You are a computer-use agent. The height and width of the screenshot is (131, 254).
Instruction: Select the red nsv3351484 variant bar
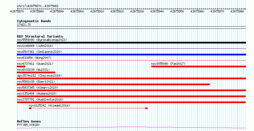[131, 96]
